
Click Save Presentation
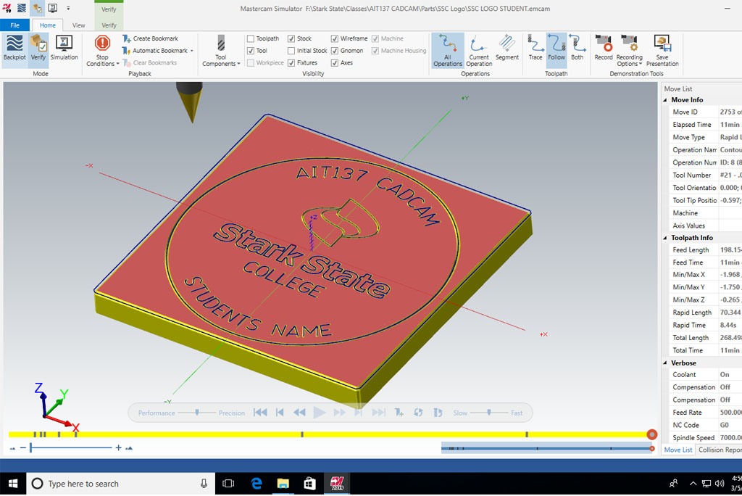(662, 50)
